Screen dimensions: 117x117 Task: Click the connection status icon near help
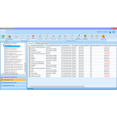[110, 32]
